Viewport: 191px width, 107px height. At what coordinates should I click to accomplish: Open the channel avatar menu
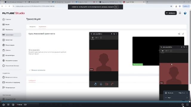click(185, 13)
